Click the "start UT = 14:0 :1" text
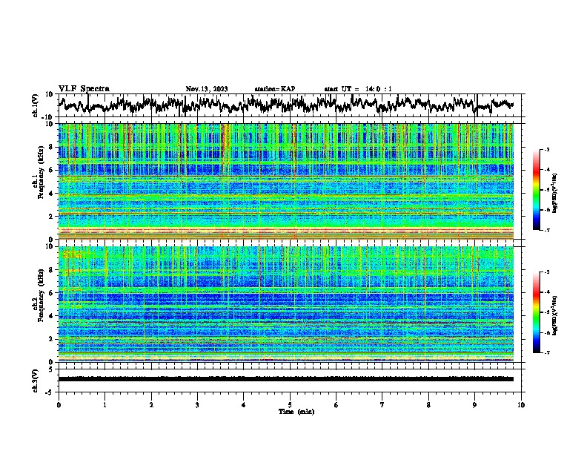The width and height of the screenshot is (587, 454). coord(358,89)
